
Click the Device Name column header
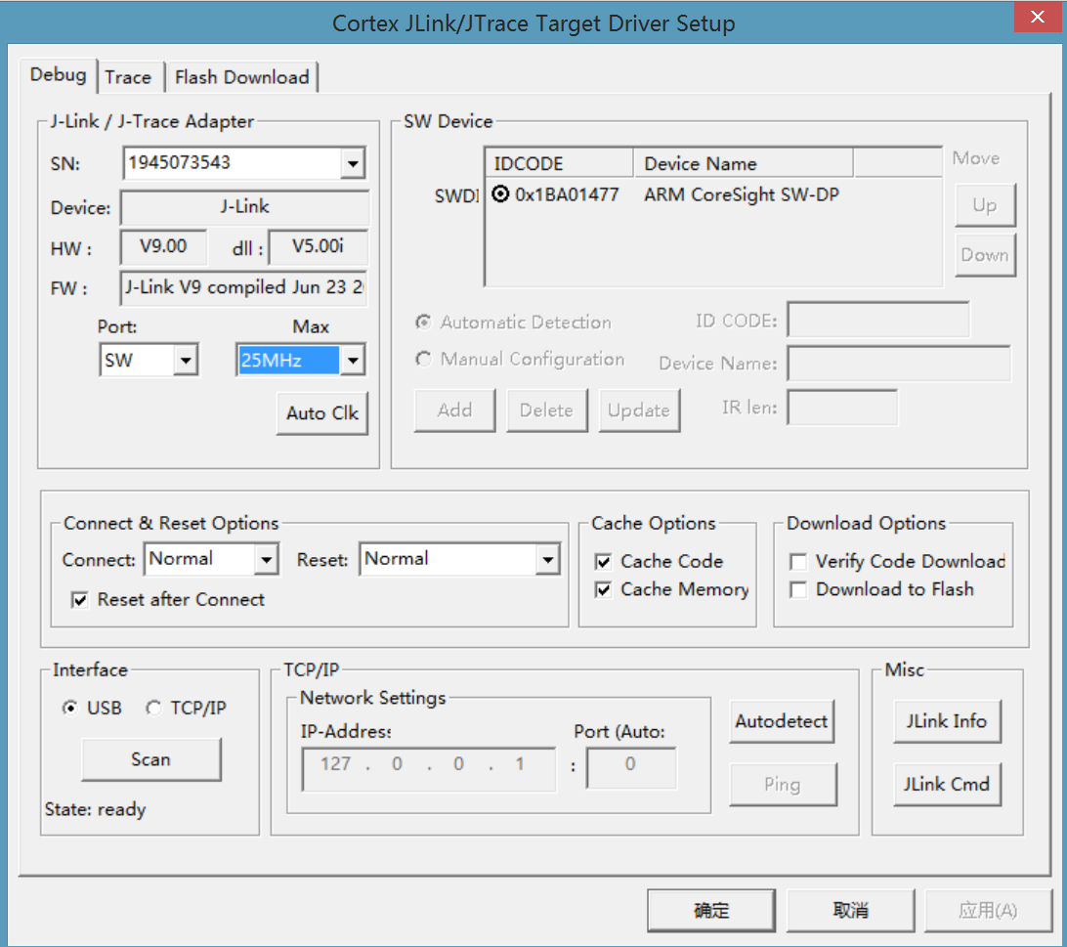pyautogui.click(x=743, y=163)
